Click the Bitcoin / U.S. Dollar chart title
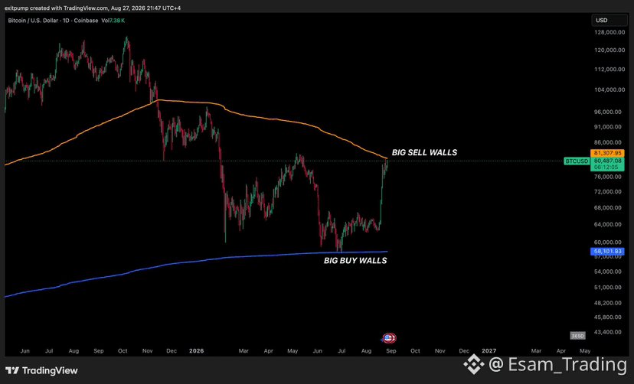This screenshot has width=634, height=384. pyautogui.click(x=53, y=20)
